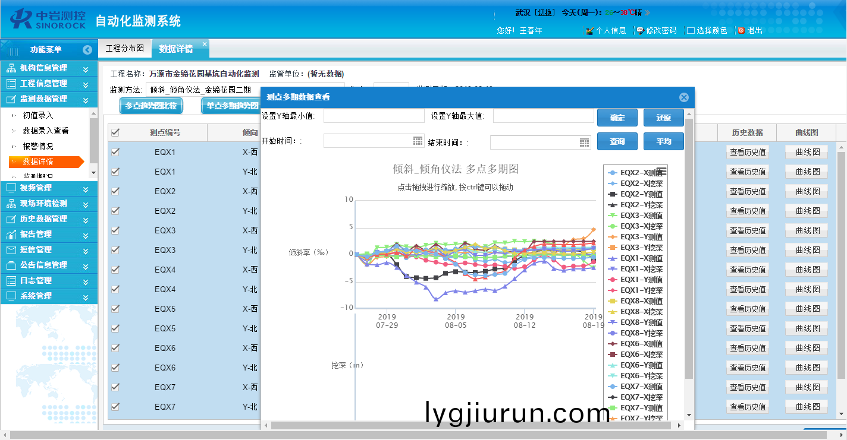Collapse the 功能菜单 sidebar with arrow icon
847x440 pixels.
pyautogui.click(x=87, y=50)
